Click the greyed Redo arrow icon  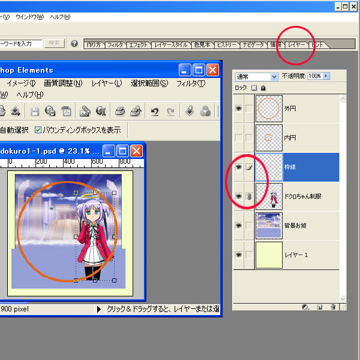(170, 112)
